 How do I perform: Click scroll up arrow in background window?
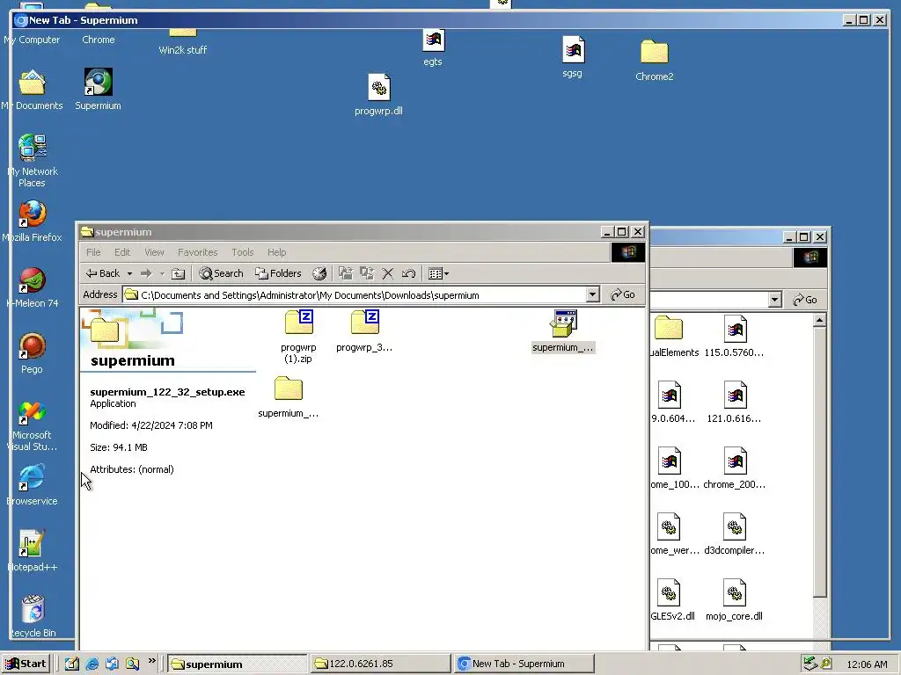click(x=820, y=320)
